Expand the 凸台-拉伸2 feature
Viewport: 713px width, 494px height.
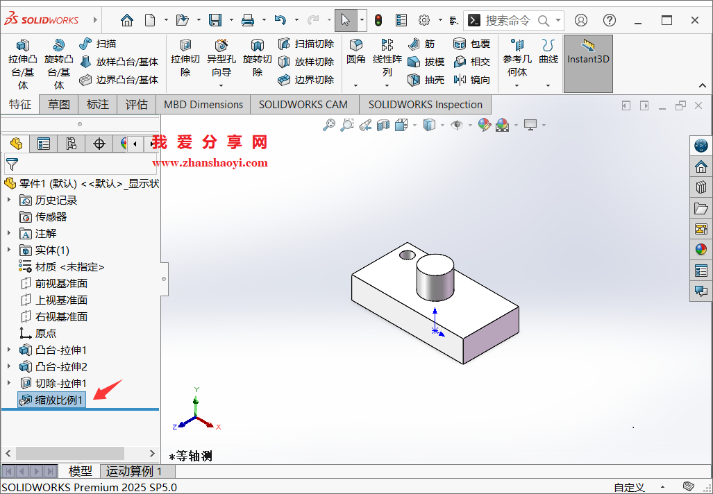click(8, 366)
